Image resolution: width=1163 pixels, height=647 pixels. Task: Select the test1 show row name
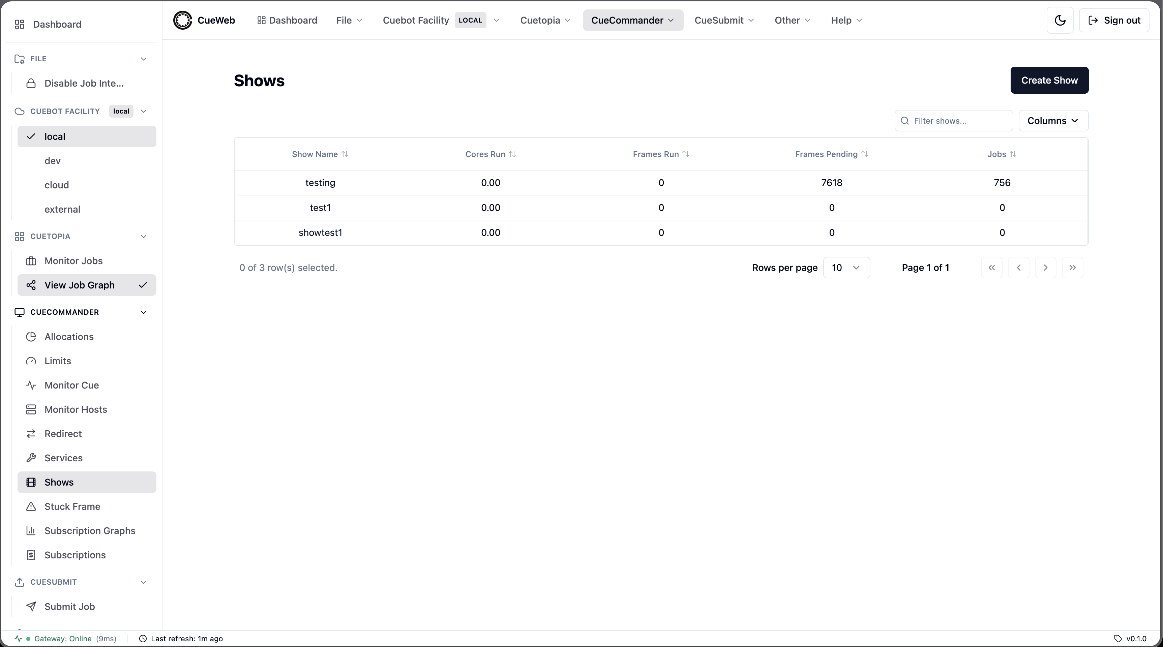click(320, 208)
